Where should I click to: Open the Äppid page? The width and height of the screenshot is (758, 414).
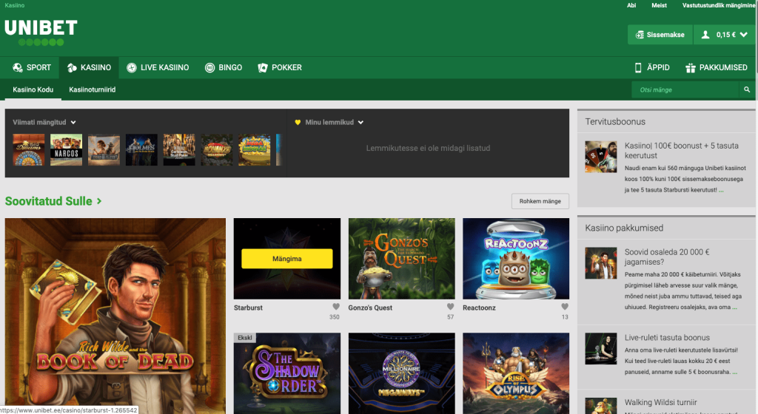[652, 67]
